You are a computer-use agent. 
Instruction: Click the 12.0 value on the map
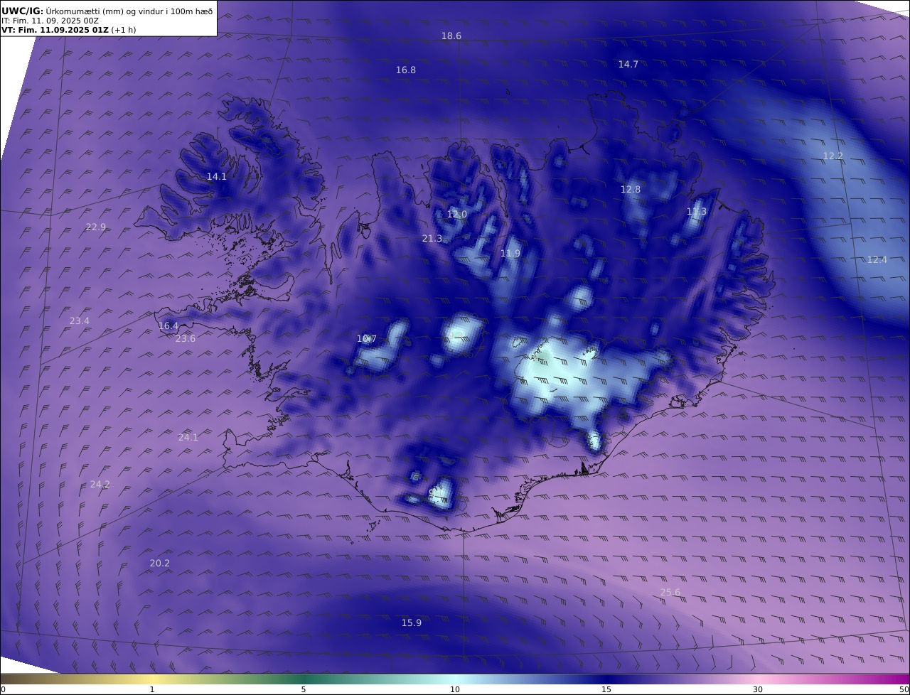[x=456, y=214]
